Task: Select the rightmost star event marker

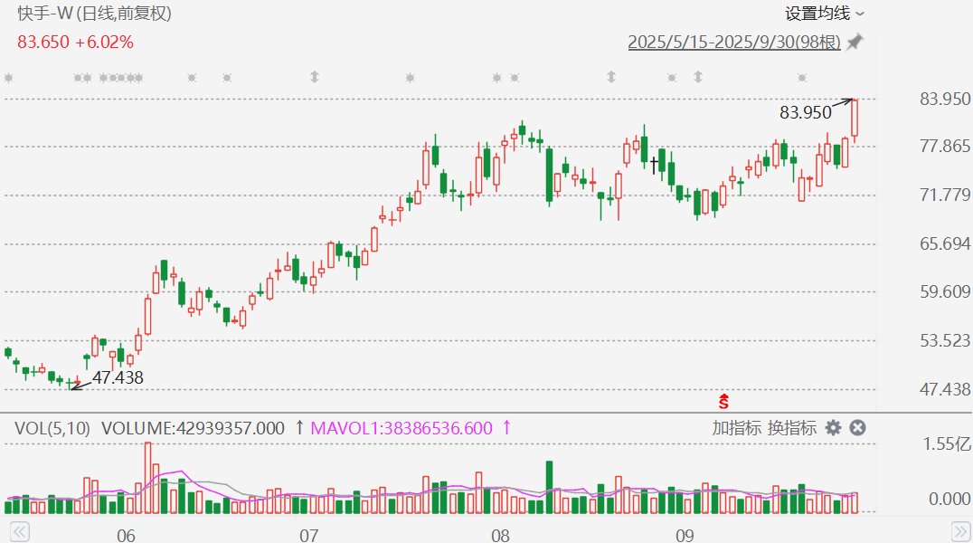Action: coord(801,78)
